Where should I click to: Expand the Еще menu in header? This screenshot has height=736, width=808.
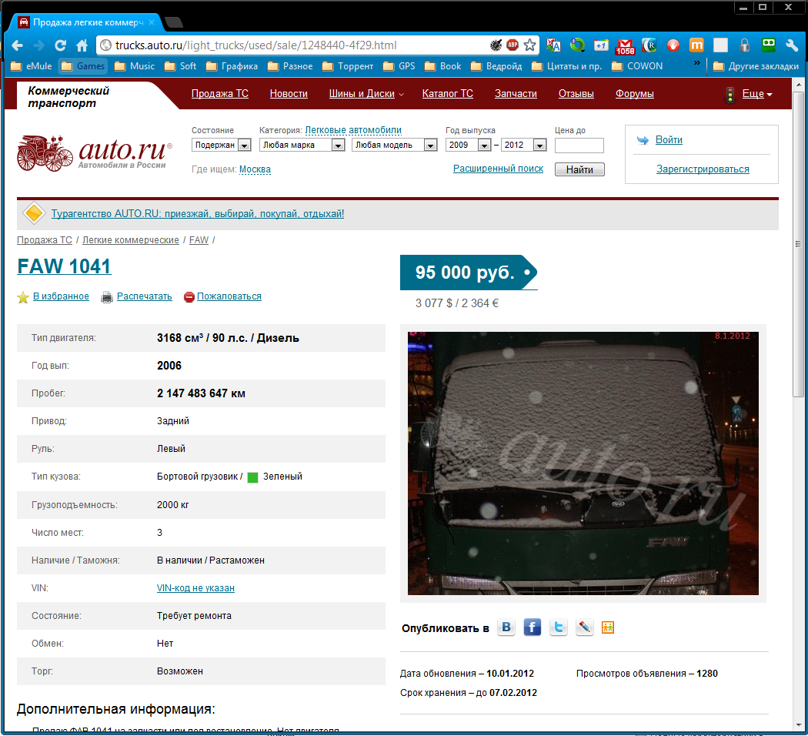point(757,94)
